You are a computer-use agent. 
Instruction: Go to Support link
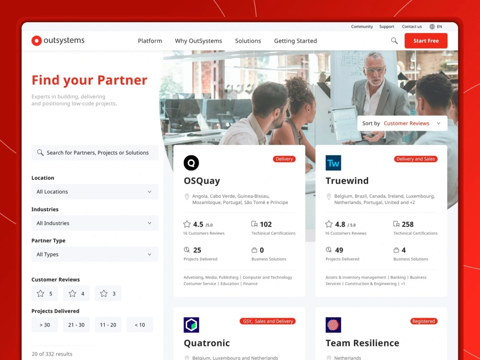coord(386,26)
